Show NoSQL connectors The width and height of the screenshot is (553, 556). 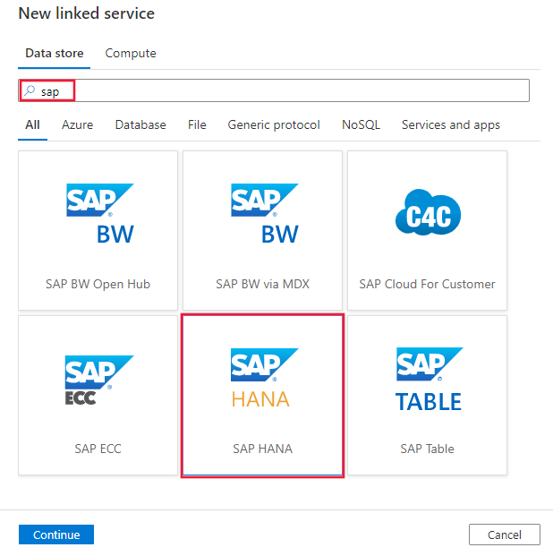[x=361, y=125]
